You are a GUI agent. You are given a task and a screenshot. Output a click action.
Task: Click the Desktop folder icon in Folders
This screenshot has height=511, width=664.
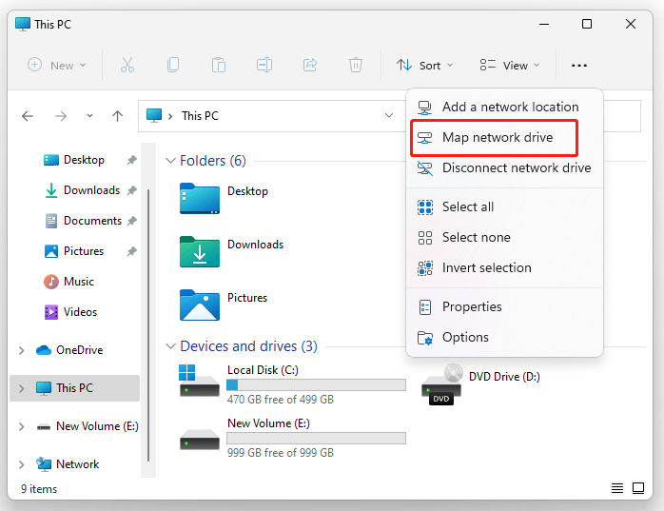tap(200, 198)
